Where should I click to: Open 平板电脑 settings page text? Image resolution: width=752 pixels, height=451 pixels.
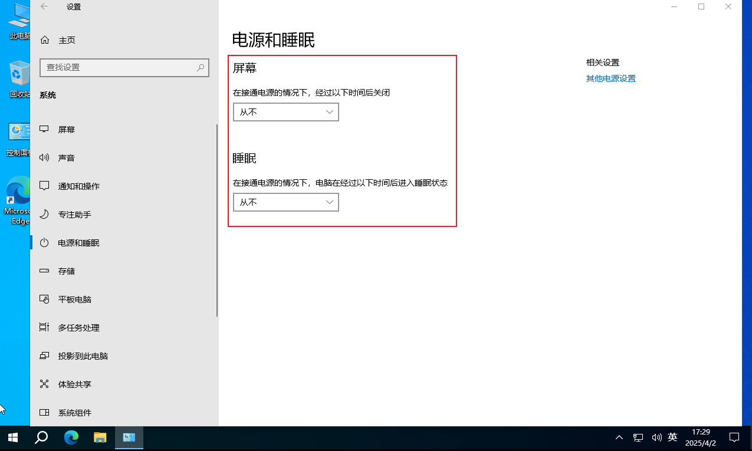(75, 299)
